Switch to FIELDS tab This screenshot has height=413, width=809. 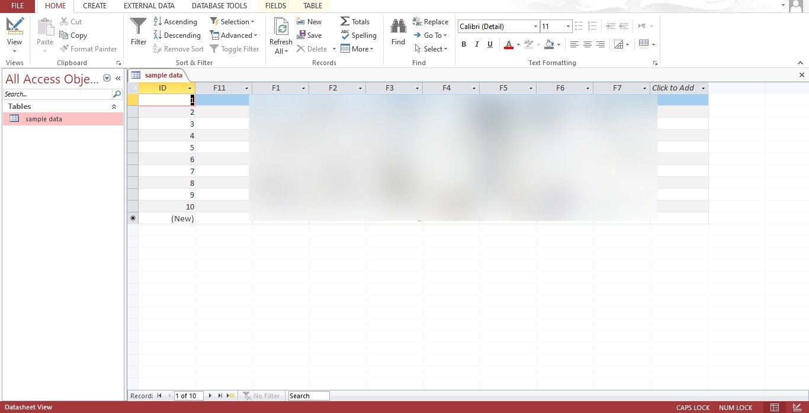pos(275,6)
